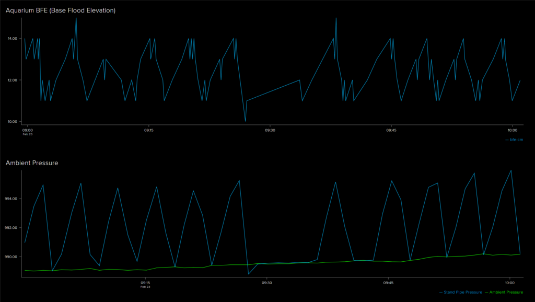Screen dimensions: 535x302
Task: Toggle the green Ambient Pressure legend label
Action: click(506, 292)
